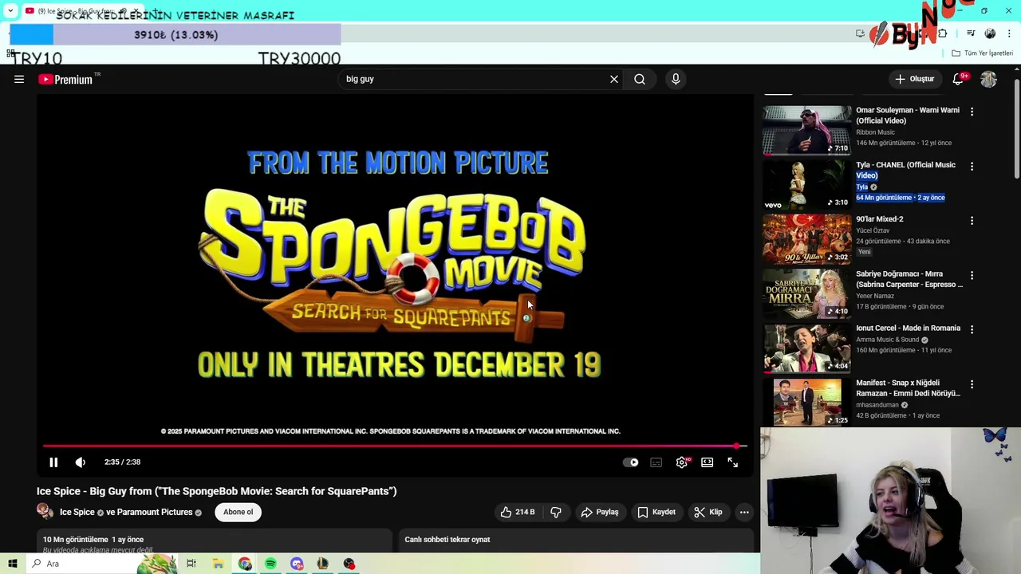The width and height of the screenshot is (1021, 574).
Task: Save video with Kaydet button
Action: 656,512
